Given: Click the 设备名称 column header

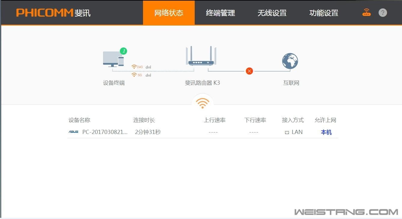Looking at the screenshot, I should click(79, 120).
